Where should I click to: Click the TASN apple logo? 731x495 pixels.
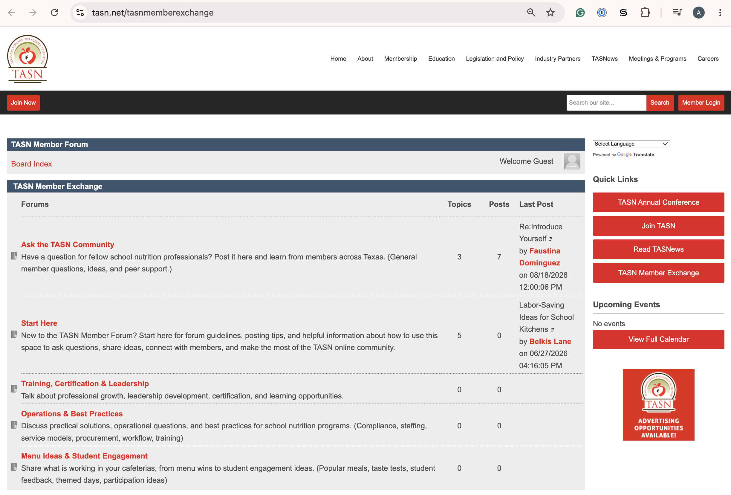pos(27,59)
